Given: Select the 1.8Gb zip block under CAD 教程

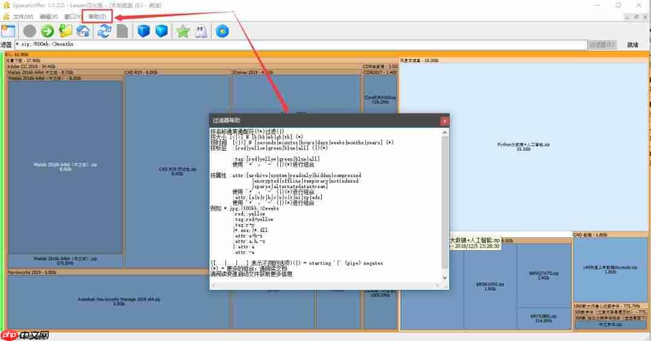Looking at the screenshot, I should (x=610, y=270).
